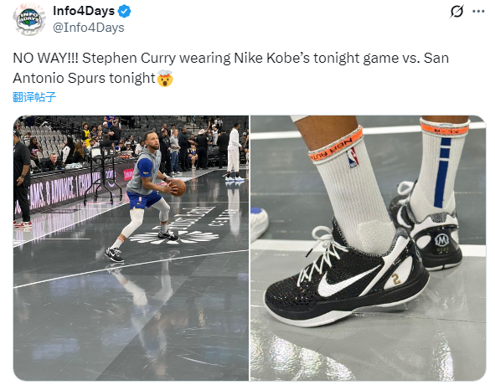Click the gold number 2 on shoe heel
The width and height of the screenshot is (495, 385).
396,280
